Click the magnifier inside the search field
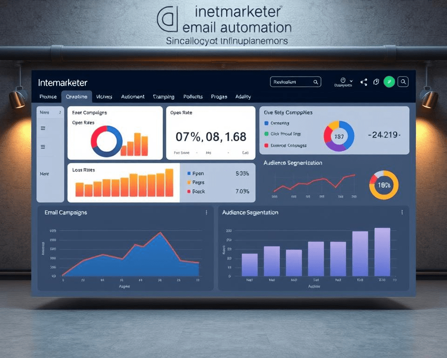The image size is (447, 358). (x=316, y=82)
